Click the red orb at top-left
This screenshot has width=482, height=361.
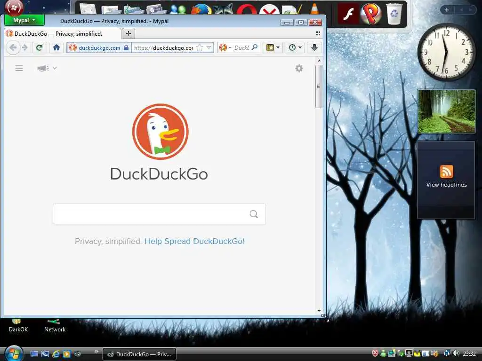pyautogui.click(x=14, y=8)
